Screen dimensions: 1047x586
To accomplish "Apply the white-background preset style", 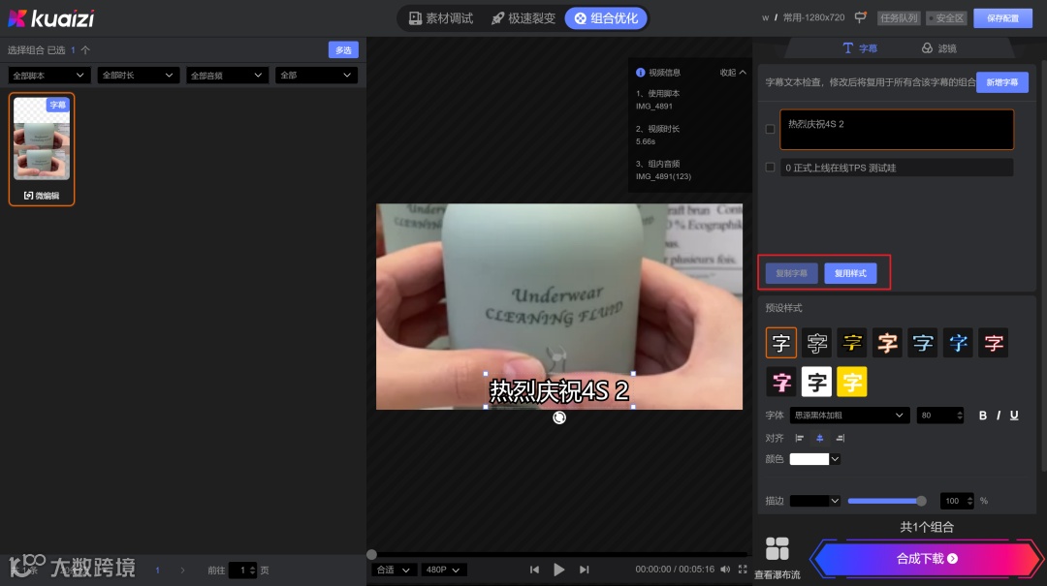I will pyautogui.click(x=816, y=383).
